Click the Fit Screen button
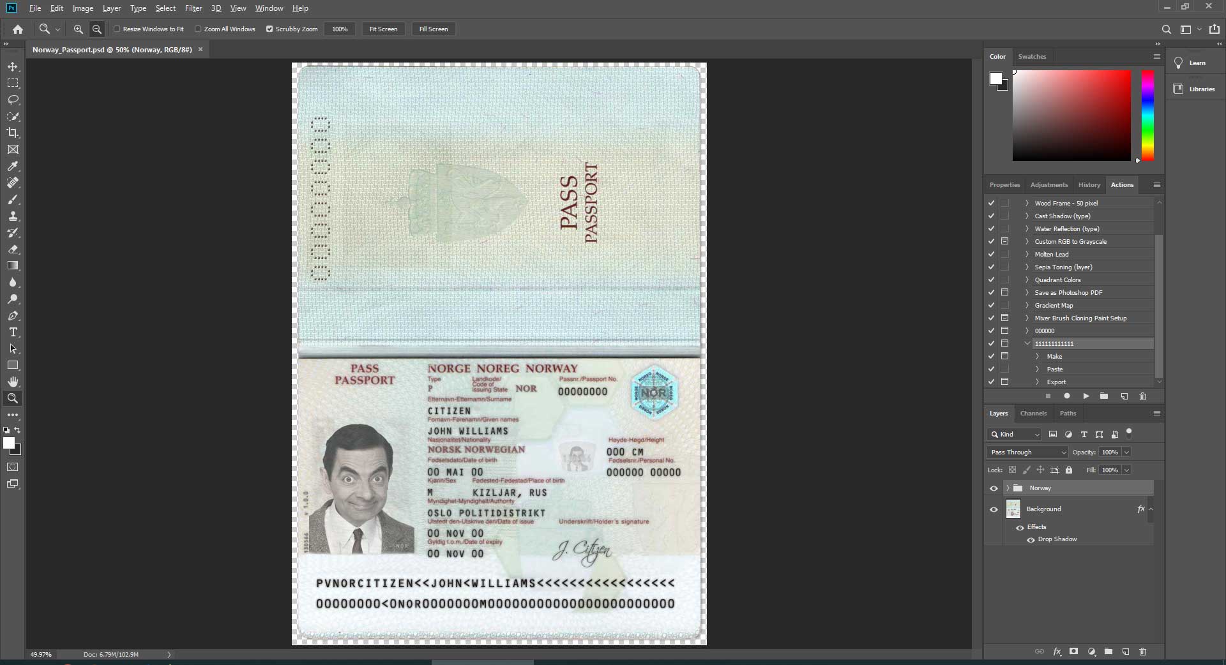The height and width of the screenshot is (665, 1226). click(x=383, y=29)
